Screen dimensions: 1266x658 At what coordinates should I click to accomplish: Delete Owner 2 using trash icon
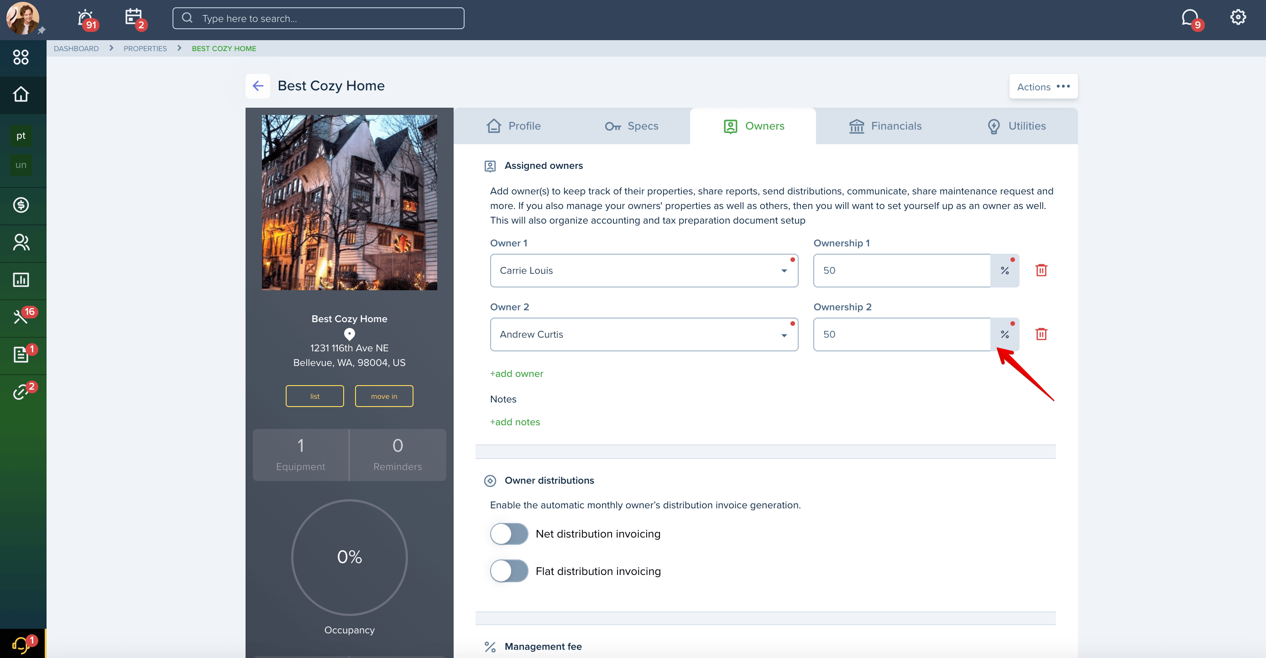pyautogui.click(x=1041, y=334)
